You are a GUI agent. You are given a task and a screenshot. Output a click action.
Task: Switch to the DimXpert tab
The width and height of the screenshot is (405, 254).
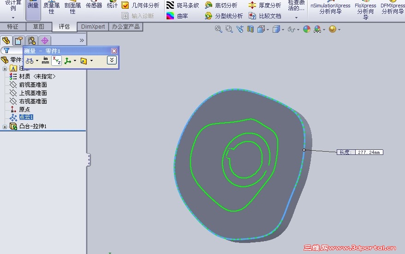[x=93, y=27]
